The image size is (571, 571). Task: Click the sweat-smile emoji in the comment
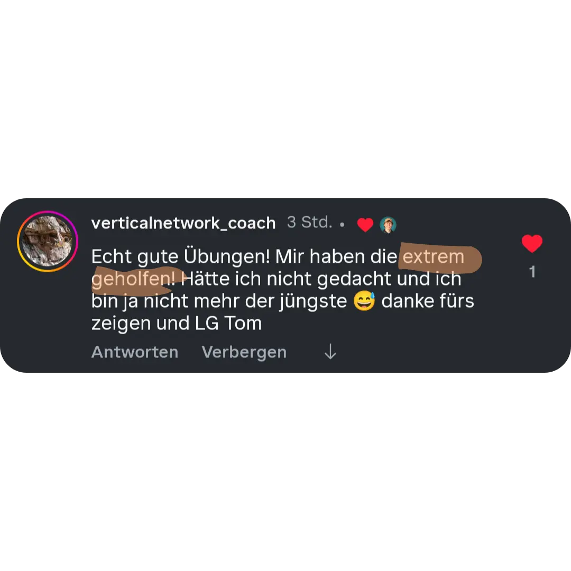click(364, 301)
